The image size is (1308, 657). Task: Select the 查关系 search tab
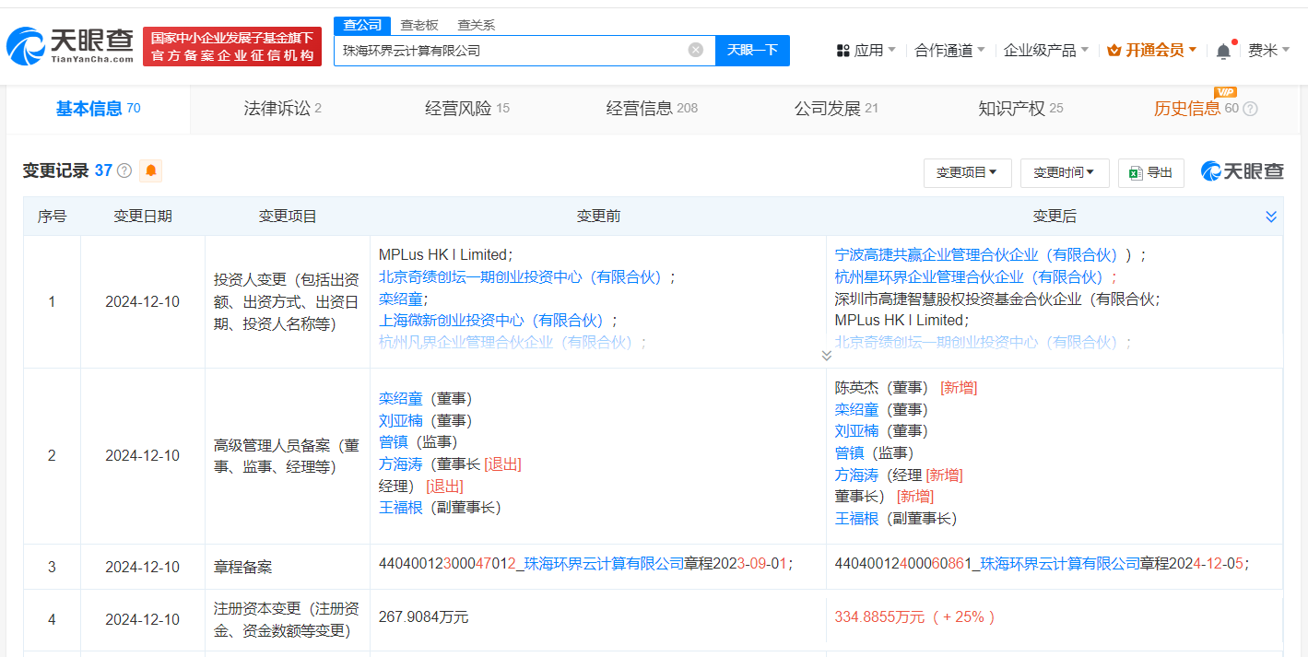click(x=476, y=25)
